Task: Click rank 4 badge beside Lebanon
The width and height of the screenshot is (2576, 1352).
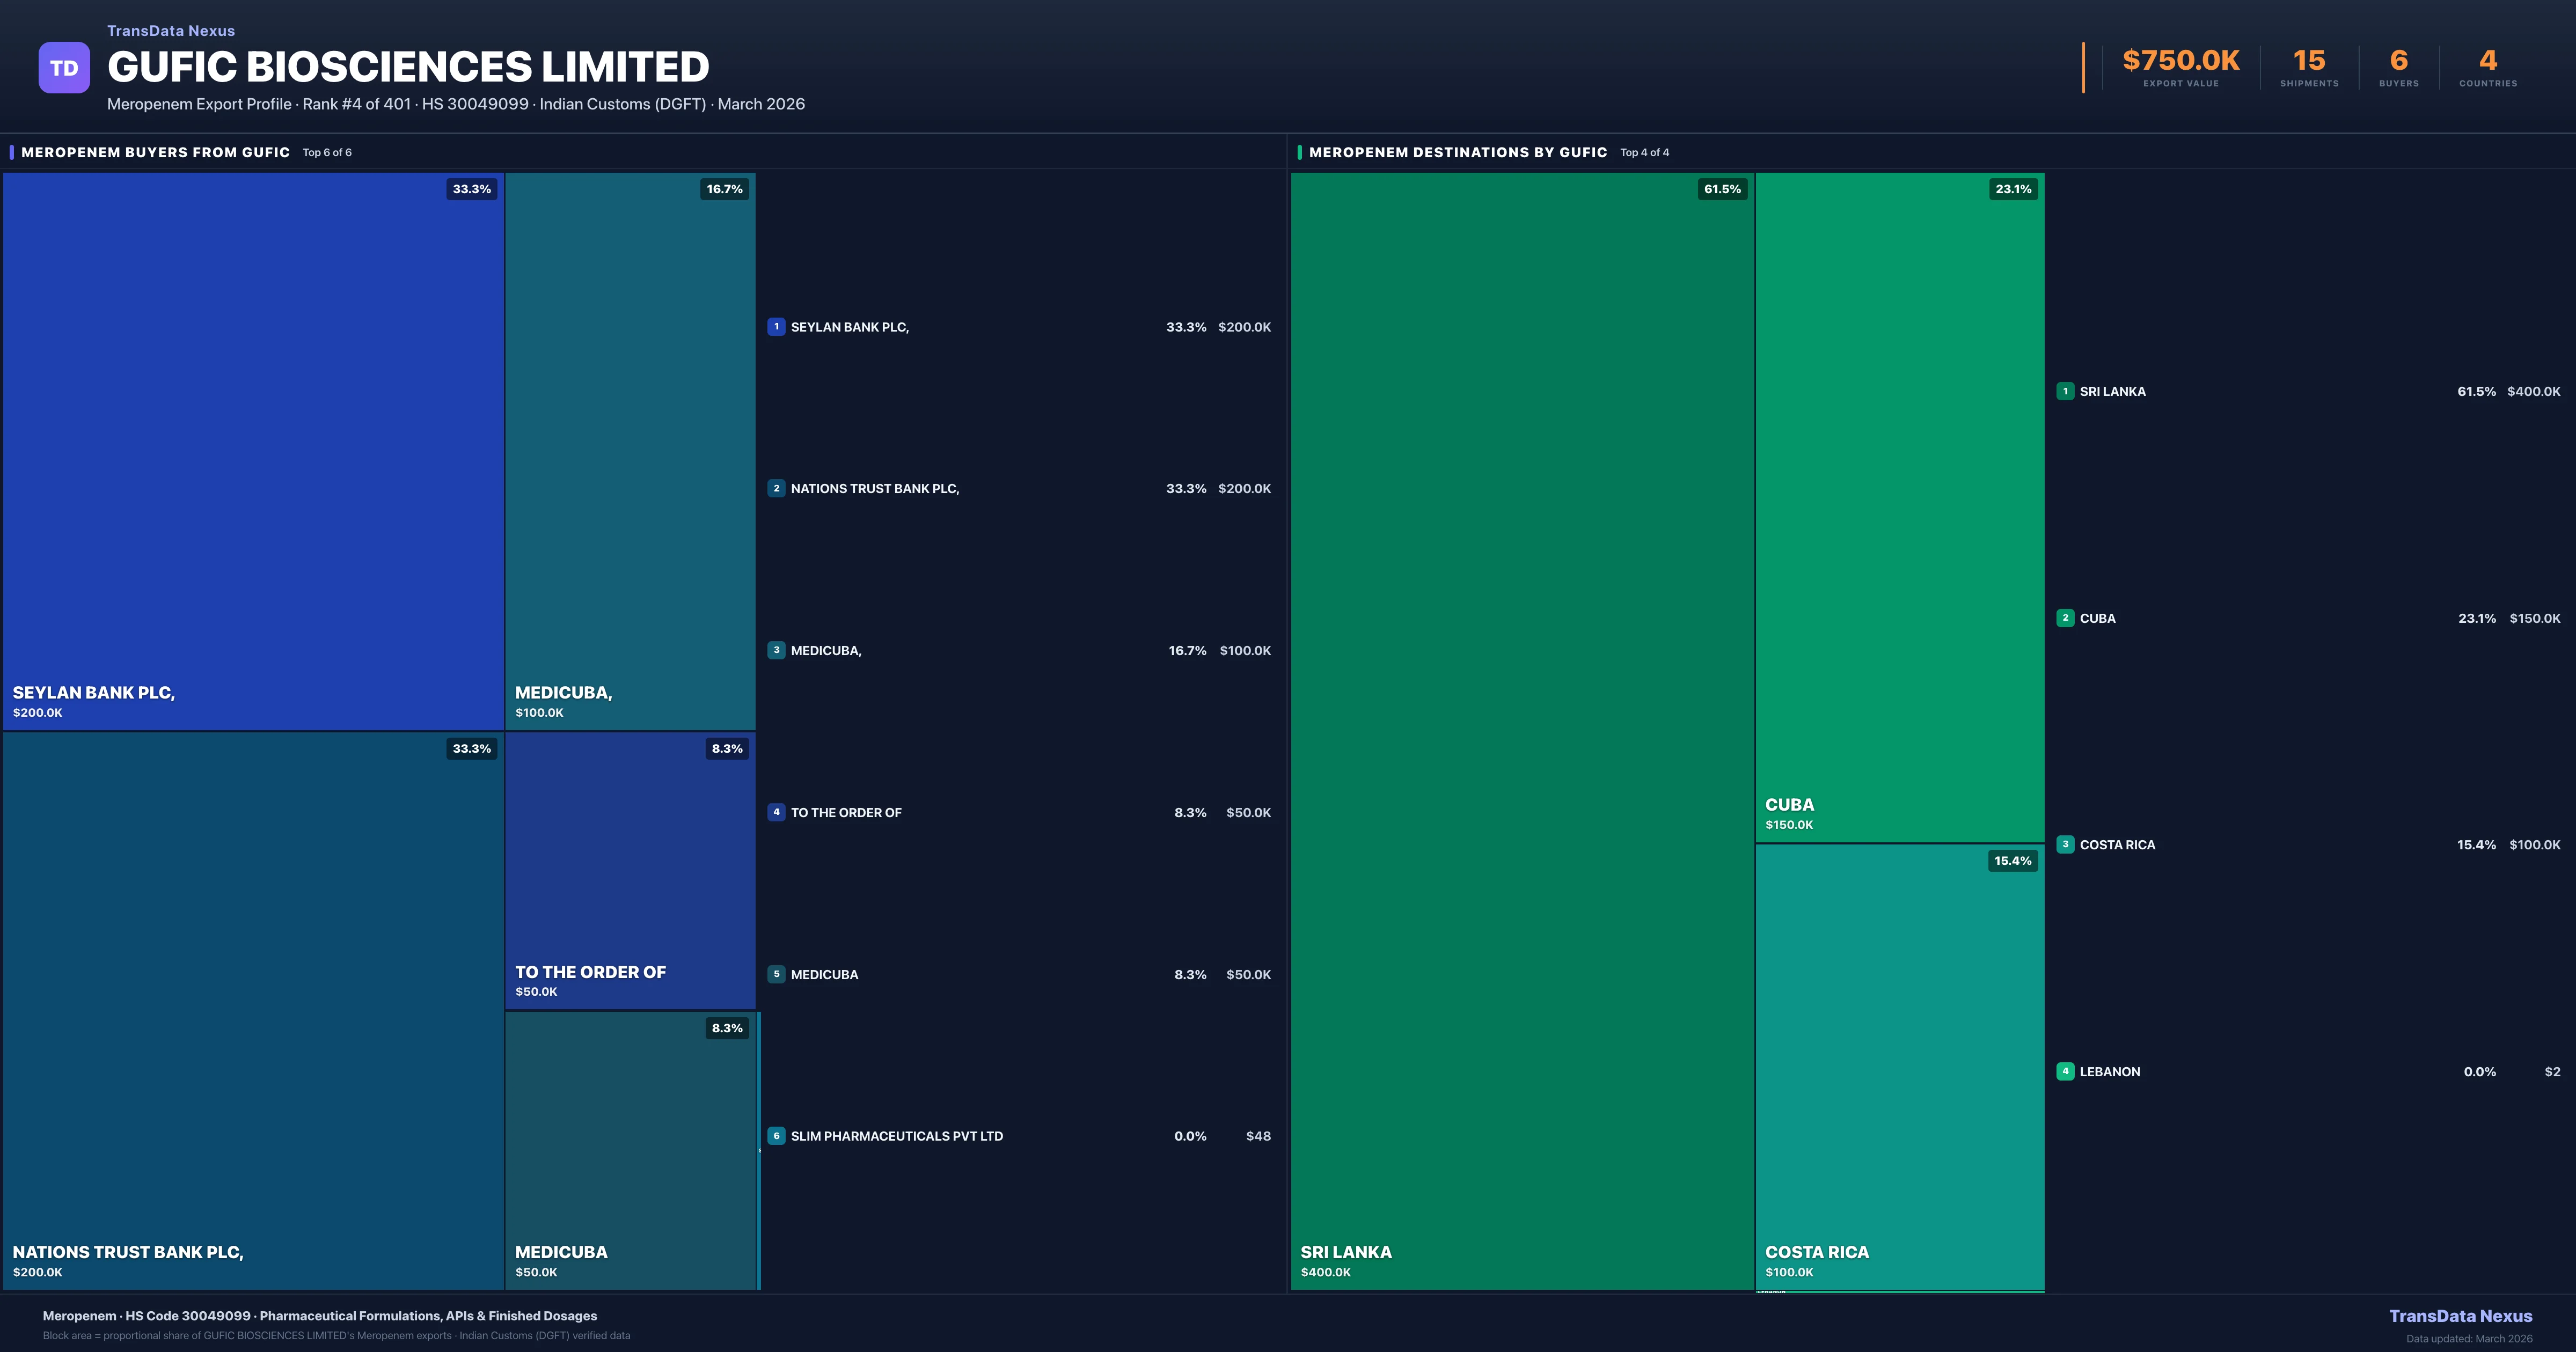Action: click(2065, 1072)
